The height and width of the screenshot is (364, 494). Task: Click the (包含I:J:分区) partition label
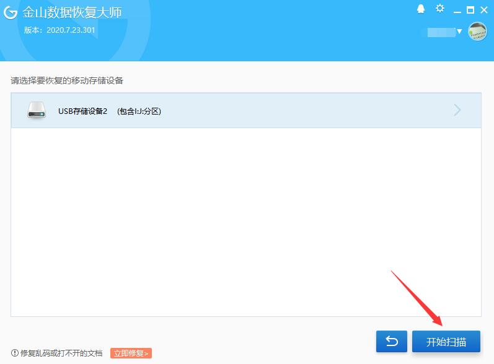point(139,111)
